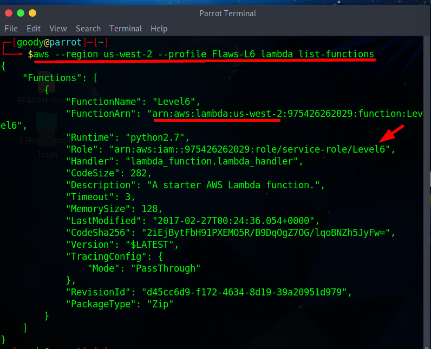Open the Search menu
This screenshot has width=431, height=349.
click(x=88, y=29)
